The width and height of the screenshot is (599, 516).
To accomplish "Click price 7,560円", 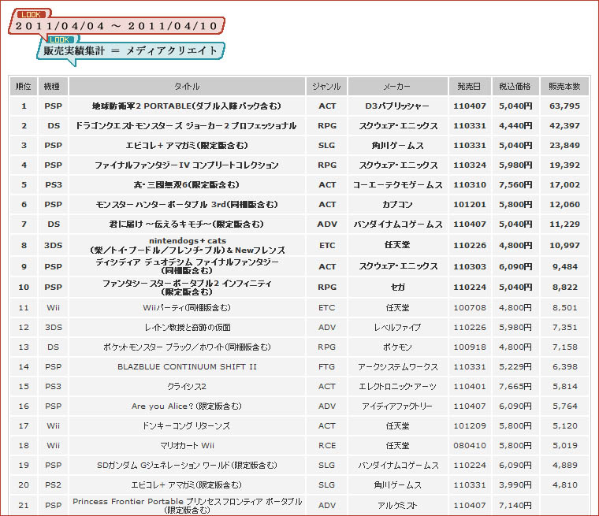I will [x=515, y=185].
